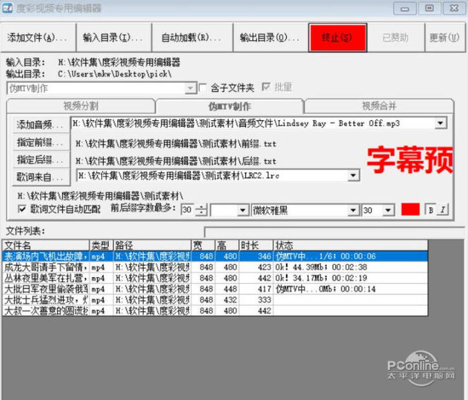Select row 大批士兵猛烈进攻
The height and width of the screenshot is (400, 468).
(x=215, y=300)
